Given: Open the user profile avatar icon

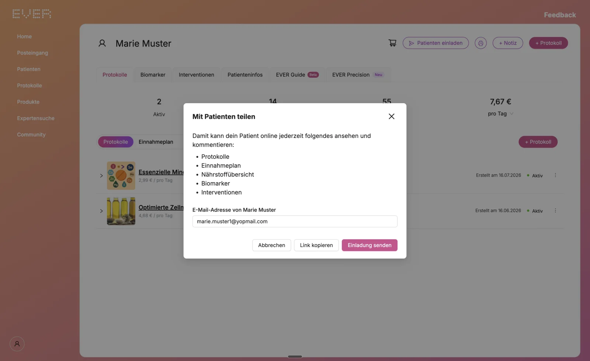Looking at the screenshot, I should coord(17,344).
